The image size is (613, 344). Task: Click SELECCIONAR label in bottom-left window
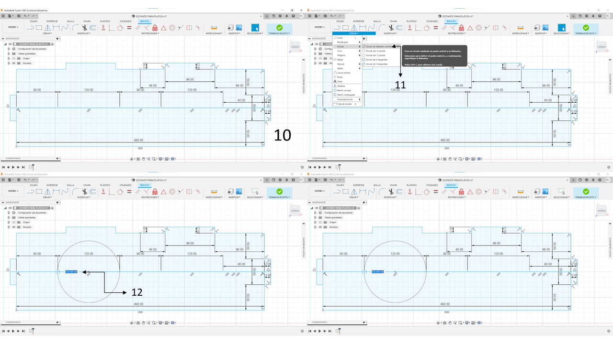point(255,197)
